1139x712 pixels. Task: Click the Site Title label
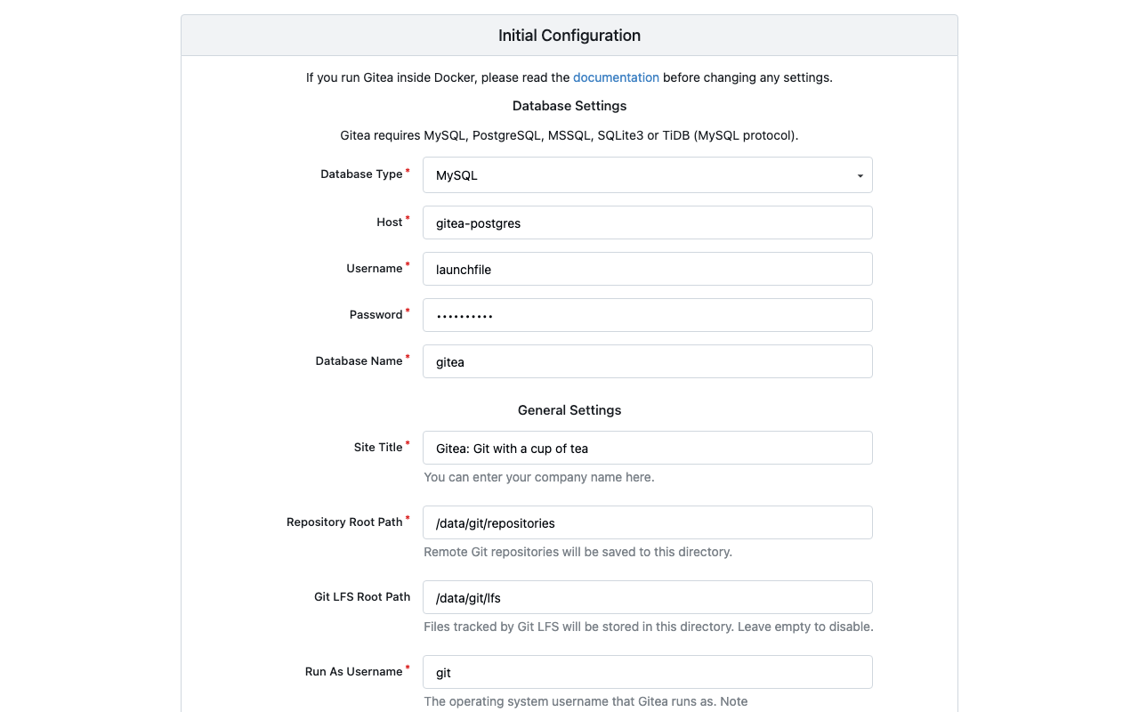377,447
